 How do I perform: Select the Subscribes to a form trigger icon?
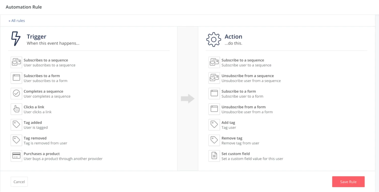(x=16, y=78)
